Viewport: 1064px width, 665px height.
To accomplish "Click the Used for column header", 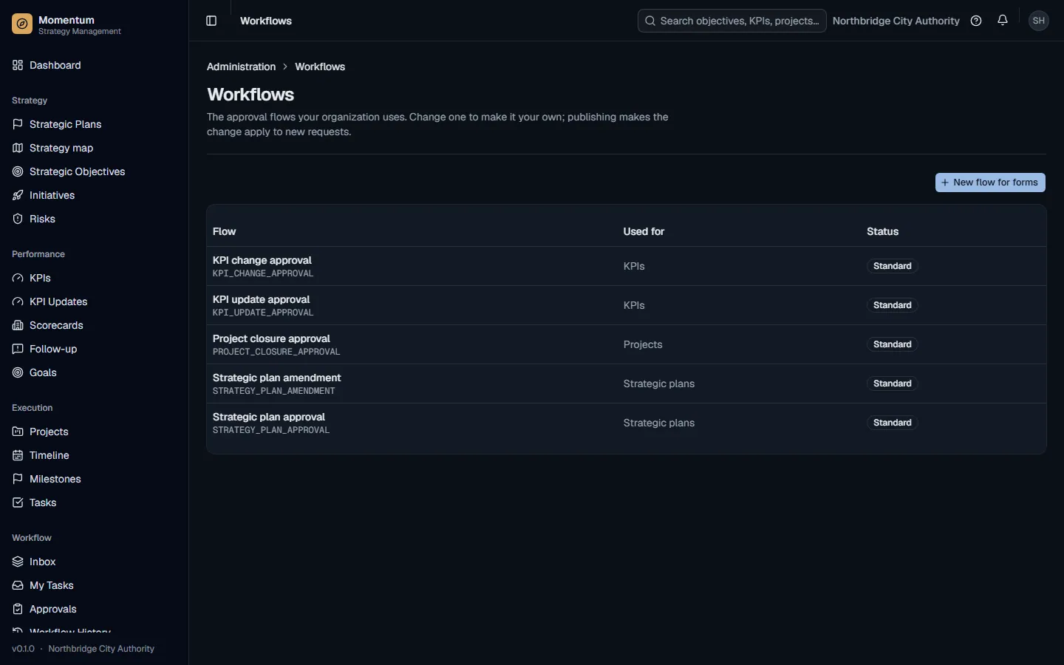I will [x=644, y=231].
